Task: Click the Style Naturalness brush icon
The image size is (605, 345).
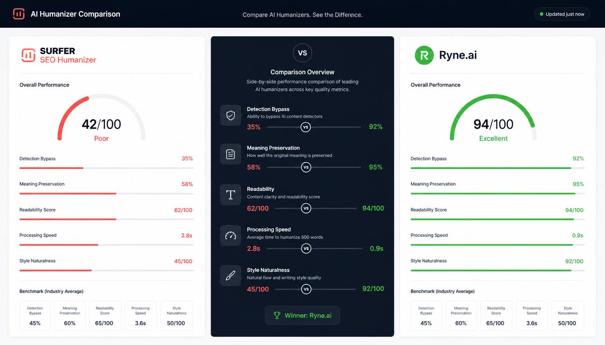Action: point(230,276)
